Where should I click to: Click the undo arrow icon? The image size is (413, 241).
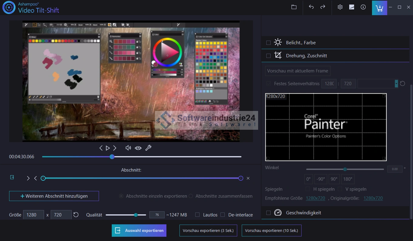tap(311, 7)
